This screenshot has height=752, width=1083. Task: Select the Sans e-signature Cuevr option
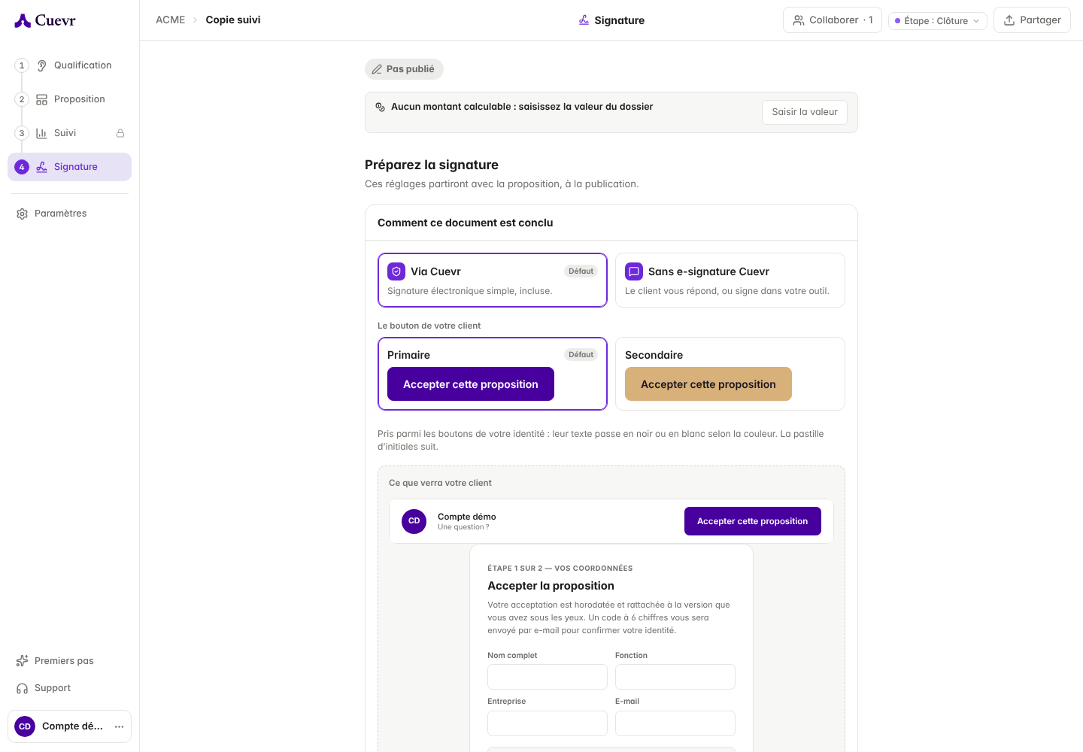tap(730, 280)
